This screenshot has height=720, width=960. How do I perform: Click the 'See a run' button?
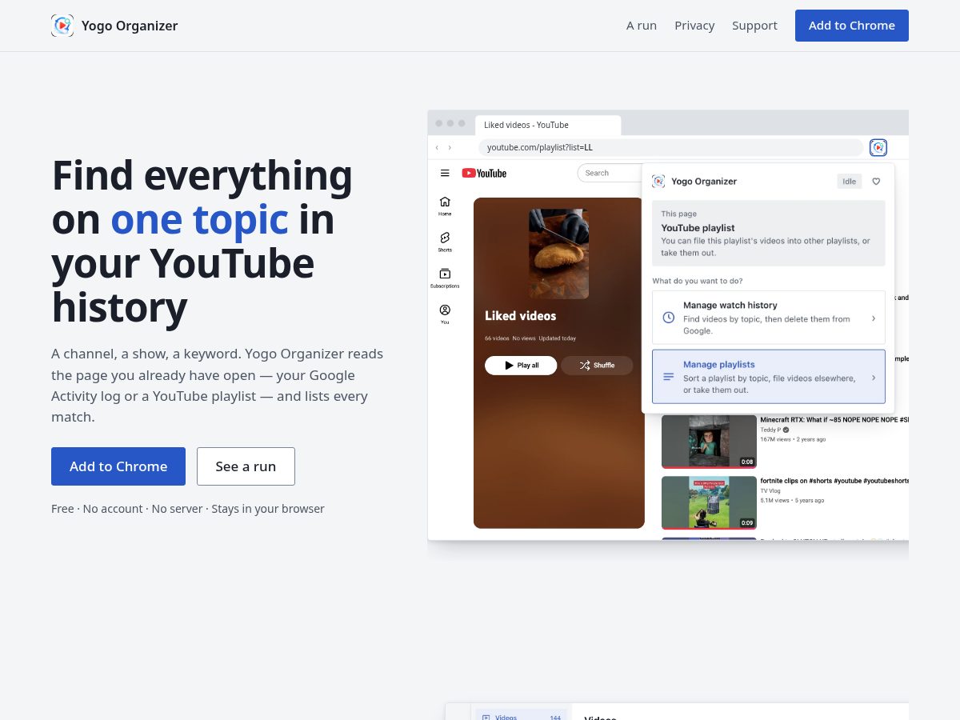246,466
